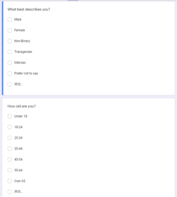Viewport: 177px width, 197px height.
Task: Pick the Transgender radio button
Action: pos(10,52)
